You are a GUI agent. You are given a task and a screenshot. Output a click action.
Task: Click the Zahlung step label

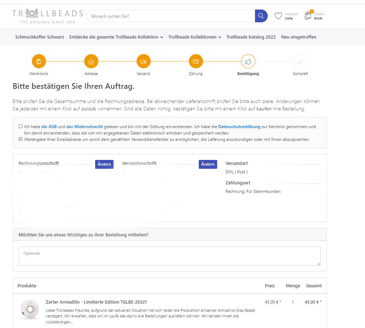coord(196,74)
